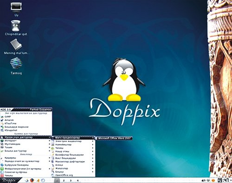Click the Манзиллар дафтарлари address books icon
232x183 pixels.
[53, 162]
